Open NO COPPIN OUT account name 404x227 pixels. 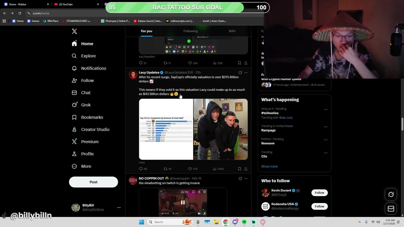click(x=151, y=178)
